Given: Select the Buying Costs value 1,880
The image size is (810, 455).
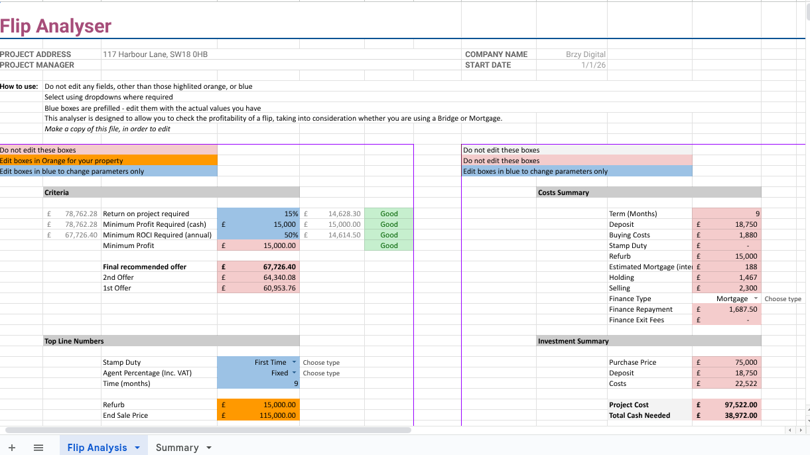Looking at the screenshot, I should tap(726, 235).
